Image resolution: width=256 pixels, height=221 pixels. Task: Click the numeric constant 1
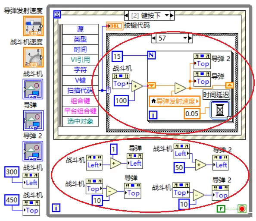114,149
